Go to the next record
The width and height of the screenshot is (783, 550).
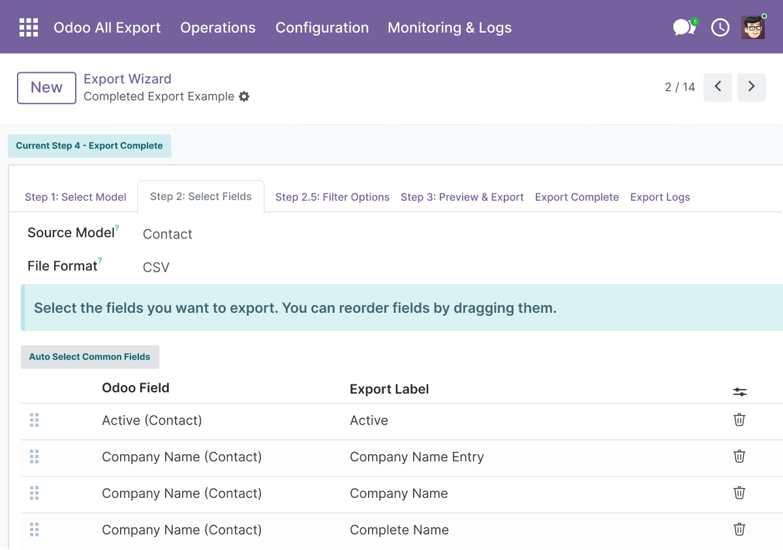pyautogui.click(x=752, y=87)
